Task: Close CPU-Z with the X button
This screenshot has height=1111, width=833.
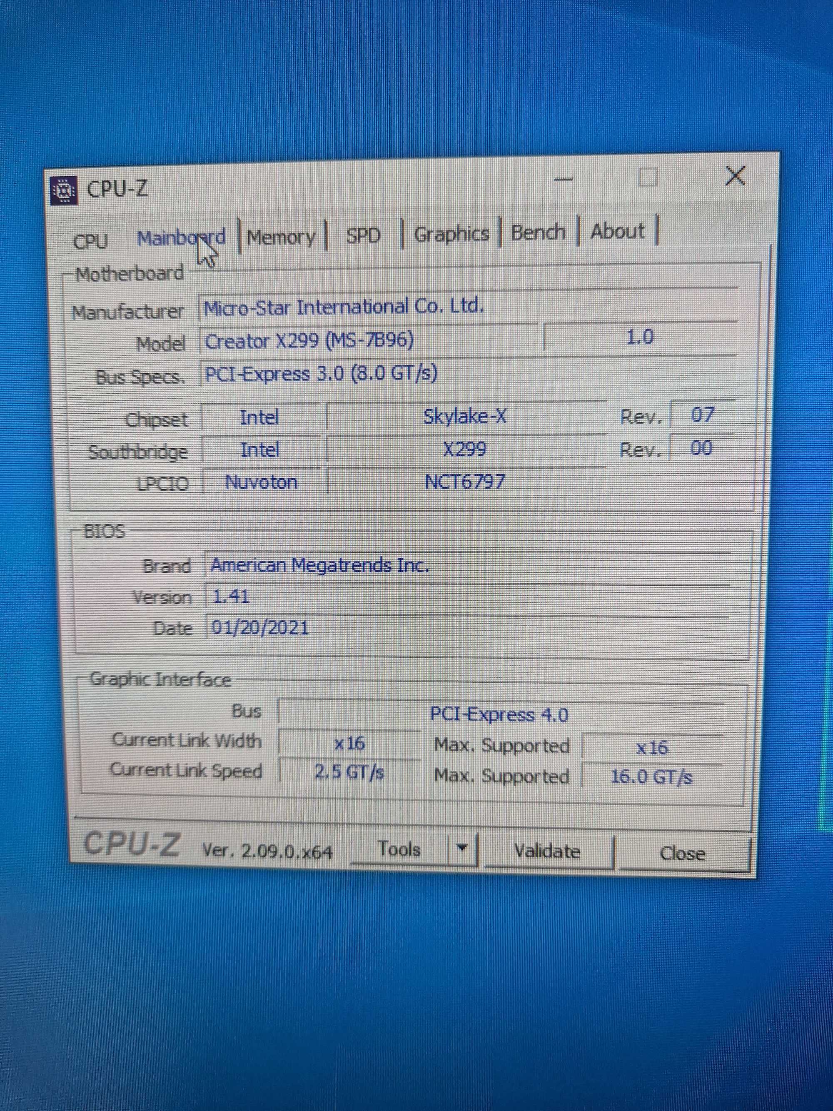Action: tap(736, 176)
